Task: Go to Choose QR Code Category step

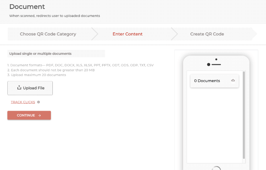Action: 48,34
